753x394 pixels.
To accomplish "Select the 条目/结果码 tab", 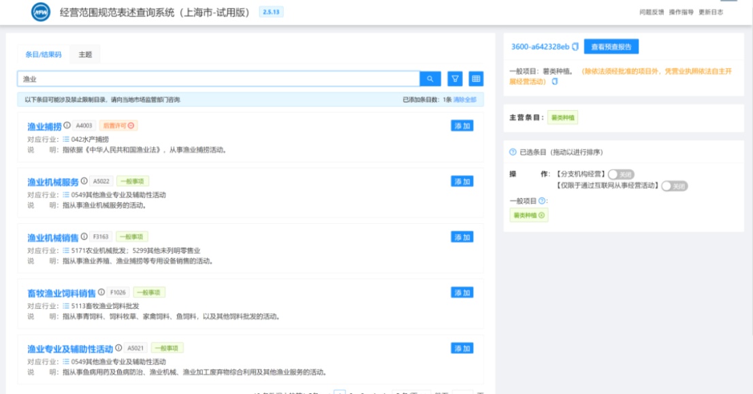I will pyautogui.click(x=43, y=54).
